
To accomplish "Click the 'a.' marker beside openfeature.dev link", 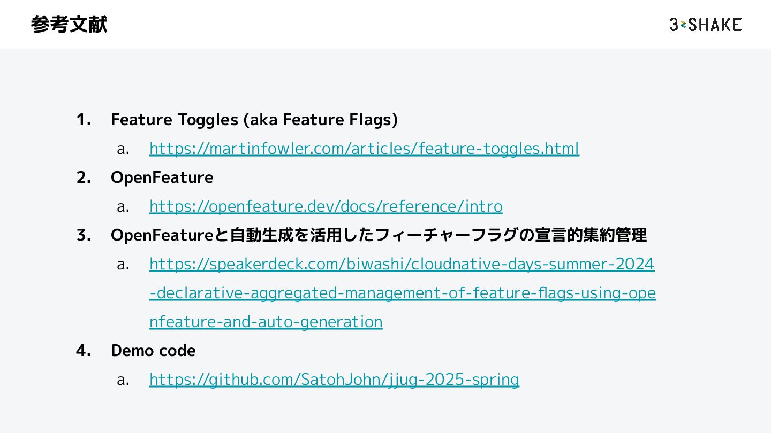I will pos(123,207).
